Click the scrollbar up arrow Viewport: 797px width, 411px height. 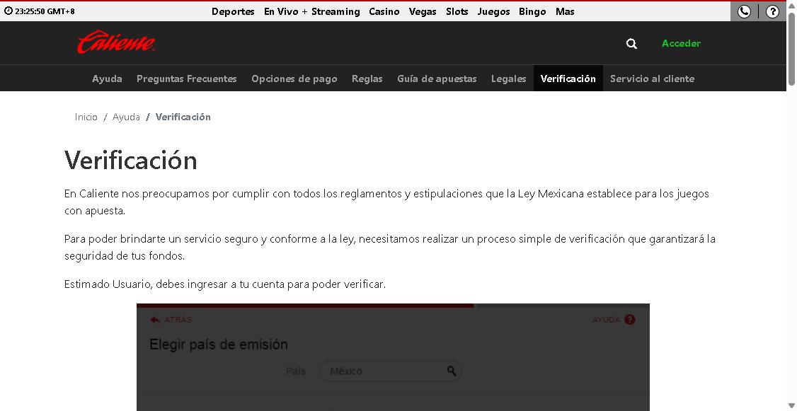click(x=791, y=5)
